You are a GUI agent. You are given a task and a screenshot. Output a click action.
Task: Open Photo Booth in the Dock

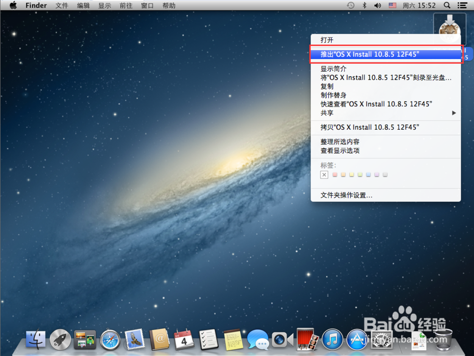pos(307,339)
